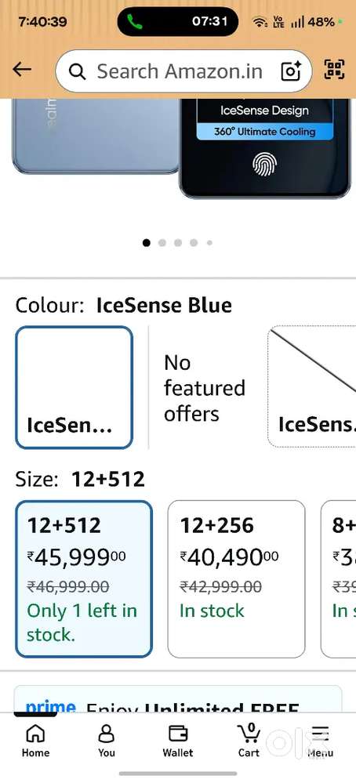Open the Wallet icon
Viewport: 356px width, 783px height.
[178, 741]
